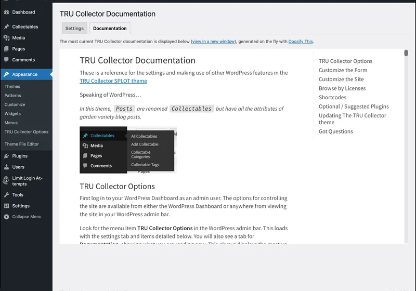Open Comments in the admin sidebar
The image size is (416, 291).
[x=23, y=60]
